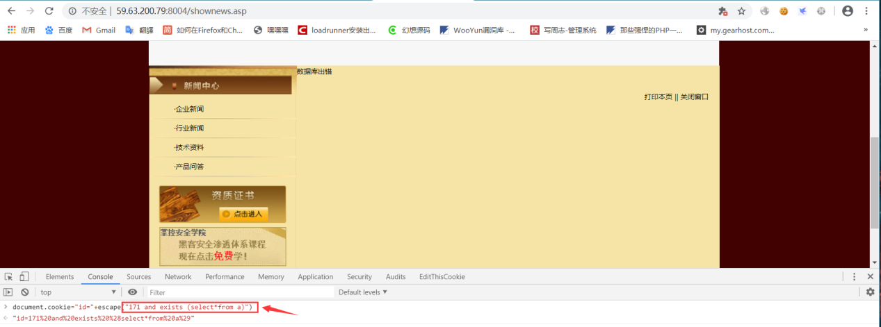Click the 点击进入 button on the banner
This screenshot has height=327, width=881.
[243, 214]
